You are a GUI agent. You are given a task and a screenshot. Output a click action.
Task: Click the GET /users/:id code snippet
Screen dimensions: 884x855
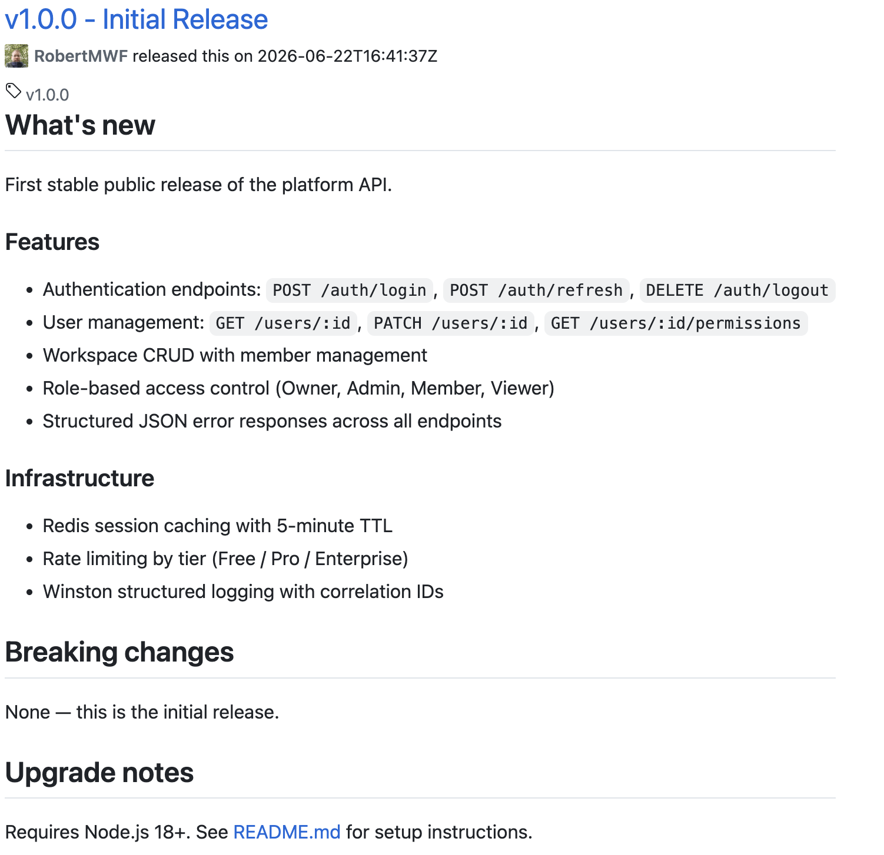coord(283,323)
